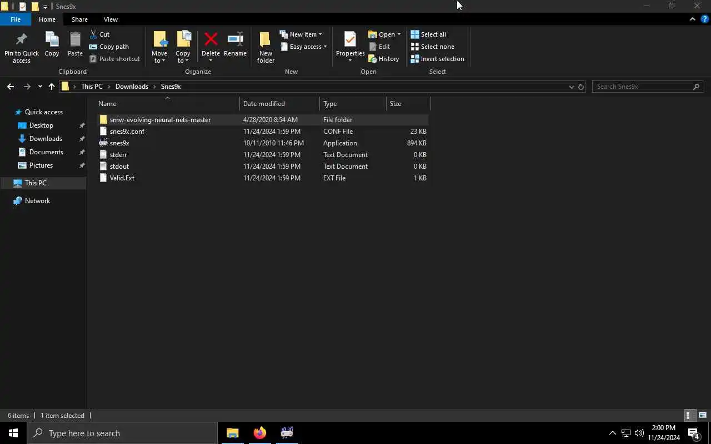This screenshot has width=711, height=444.
Task: Open the Open dropdown in ribbon
Action: [x=384, y=34]
